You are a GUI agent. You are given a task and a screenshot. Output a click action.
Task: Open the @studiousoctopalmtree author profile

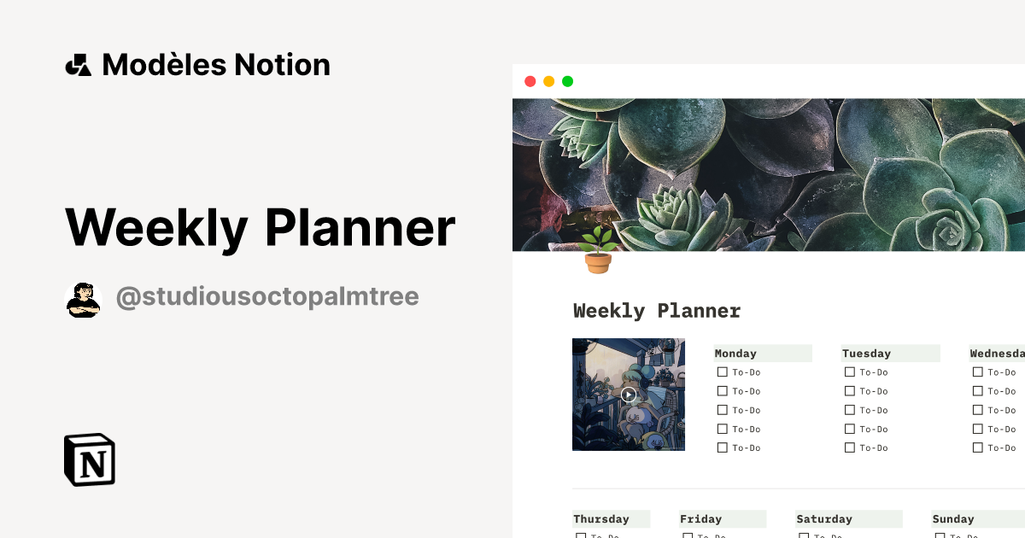(x=267, y=296)
